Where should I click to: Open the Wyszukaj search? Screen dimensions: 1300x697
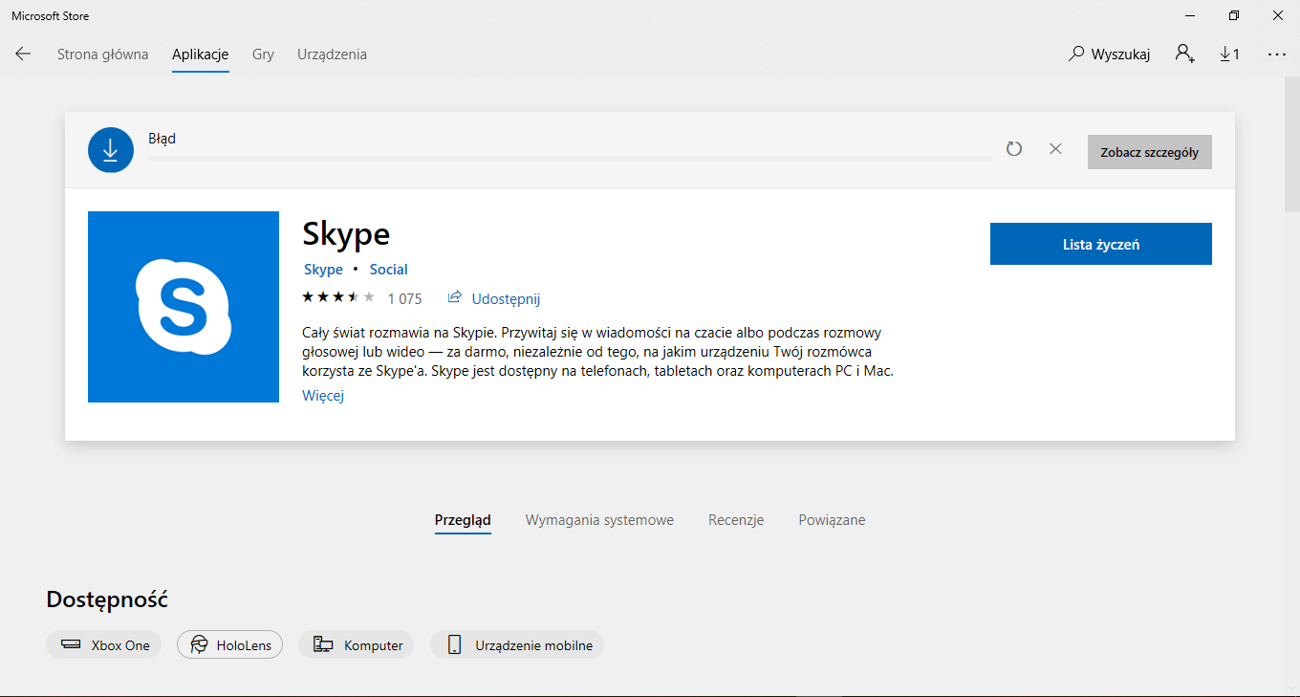click(x=1109, y=54)
